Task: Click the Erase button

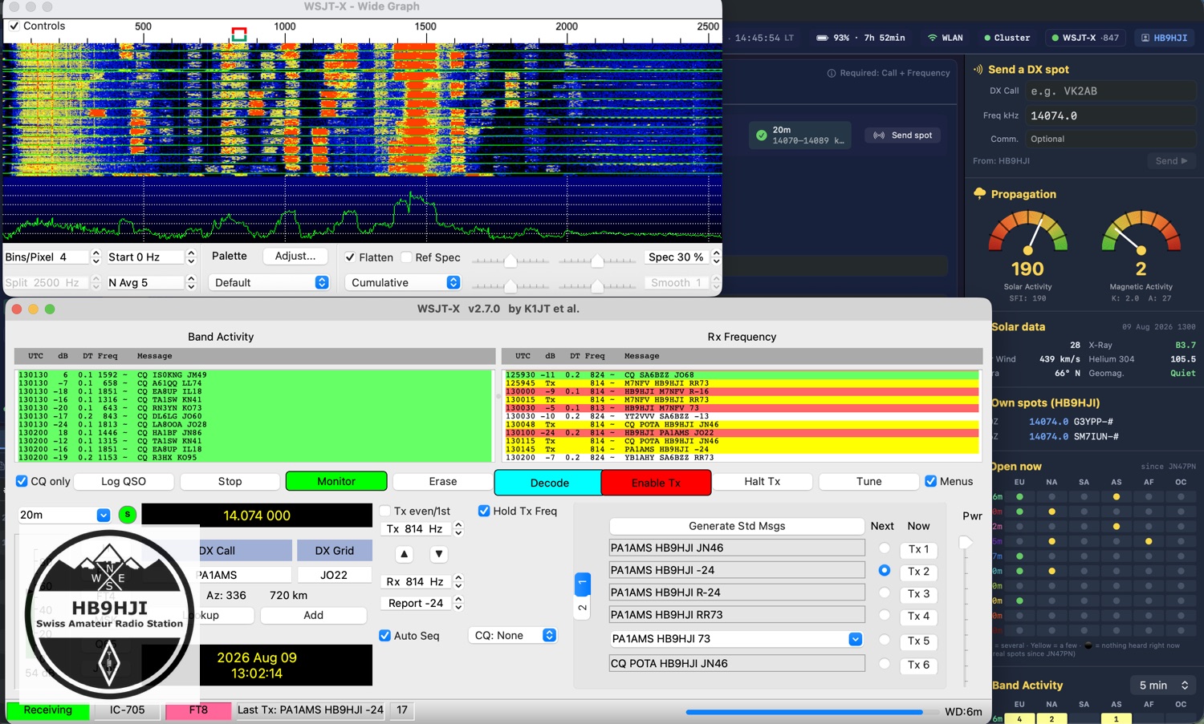Action: tap(443, 481)
